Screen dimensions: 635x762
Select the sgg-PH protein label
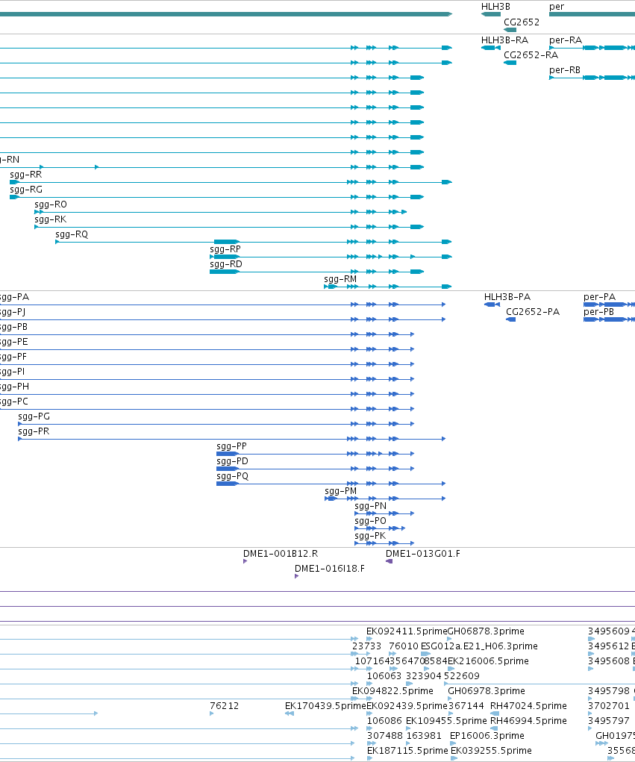coord(14,387)
